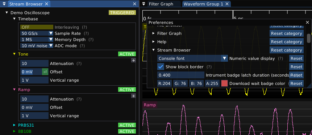
Task: Open Numeric value display Console font dropdown
Action: coord(193,58)
